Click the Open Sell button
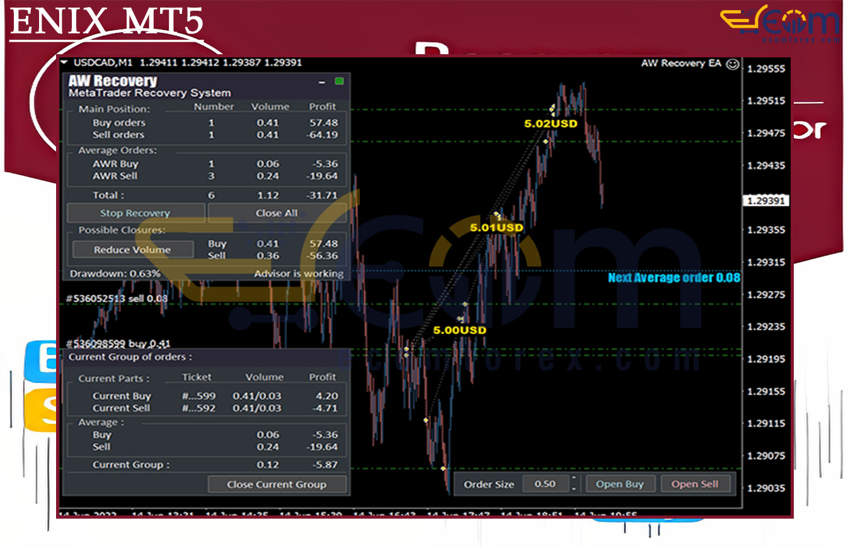The width and height of the screenshot is (848, 547). point(694,484)
